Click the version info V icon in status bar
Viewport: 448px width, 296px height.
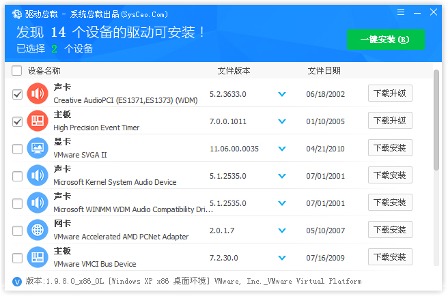click(x=17, y=282)
